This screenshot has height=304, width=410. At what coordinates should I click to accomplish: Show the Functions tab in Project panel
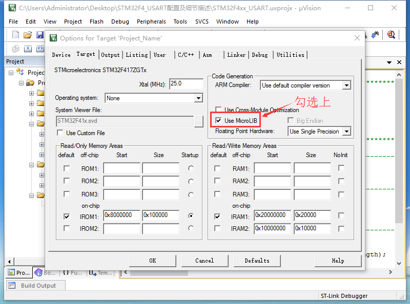coord(72,273)
